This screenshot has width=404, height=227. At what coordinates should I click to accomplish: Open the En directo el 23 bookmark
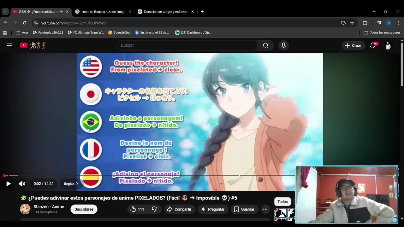152,32
